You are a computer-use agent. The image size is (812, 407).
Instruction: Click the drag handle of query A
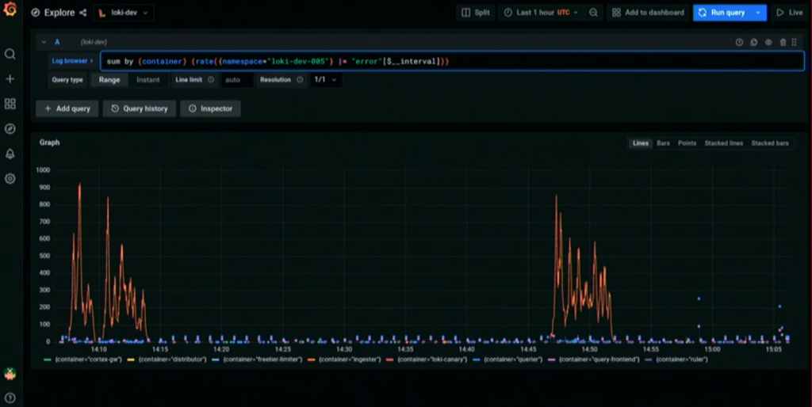pos(794,43)
